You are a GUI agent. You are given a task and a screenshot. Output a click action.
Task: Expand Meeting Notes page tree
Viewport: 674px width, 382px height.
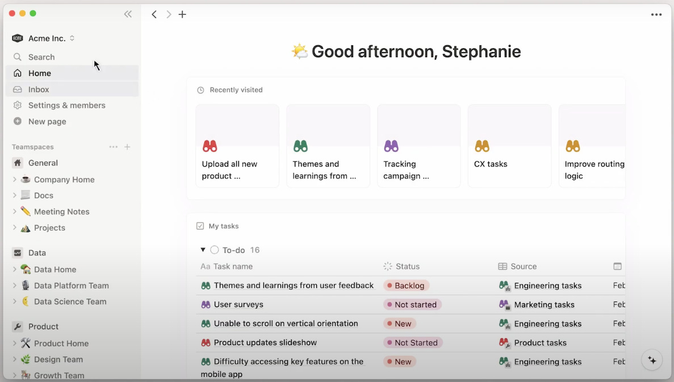[x=15, y=211]
